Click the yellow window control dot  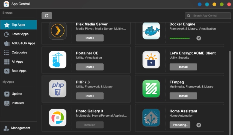tap(214, 4)
